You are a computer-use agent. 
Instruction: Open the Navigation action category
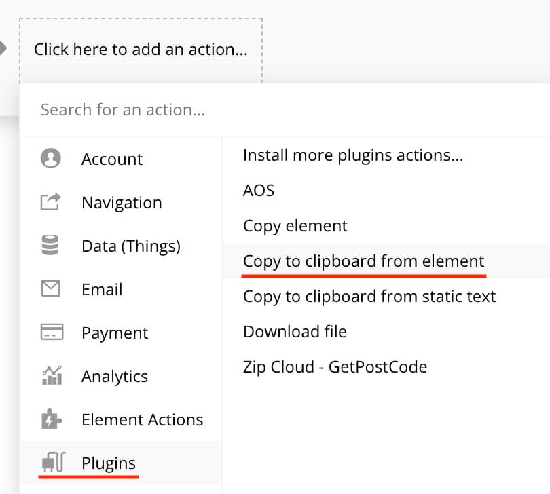tap(121, 202)
